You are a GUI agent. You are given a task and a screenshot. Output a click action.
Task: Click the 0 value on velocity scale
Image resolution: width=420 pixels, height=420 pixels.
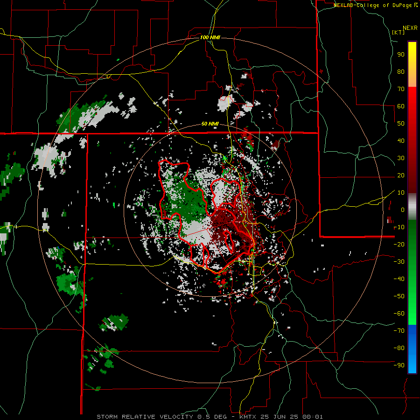[x=403, y=210]
